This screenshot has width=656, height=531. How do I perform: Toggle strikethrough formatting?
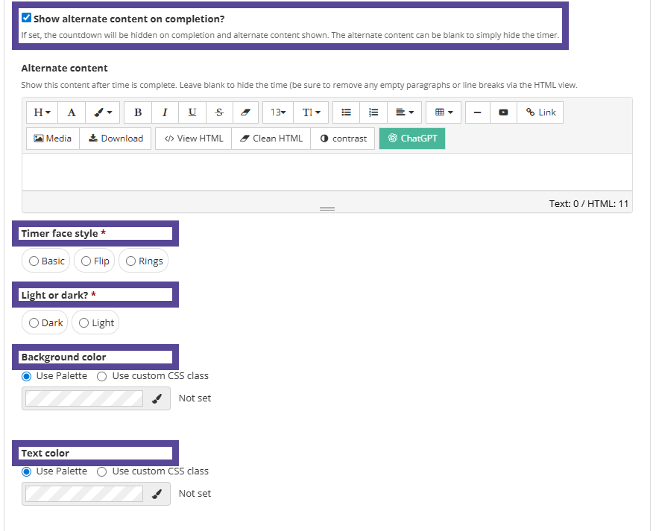[219, 112]
